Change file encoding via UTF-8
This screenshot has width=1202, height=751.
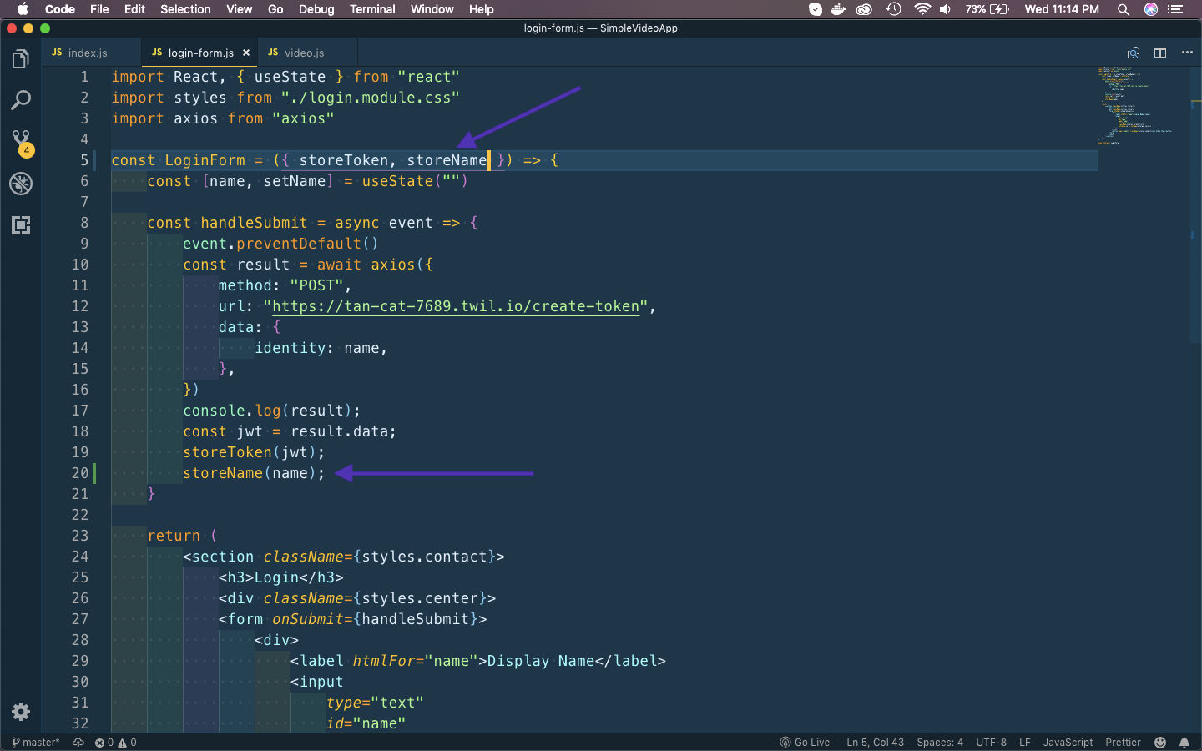click(991, 743)
